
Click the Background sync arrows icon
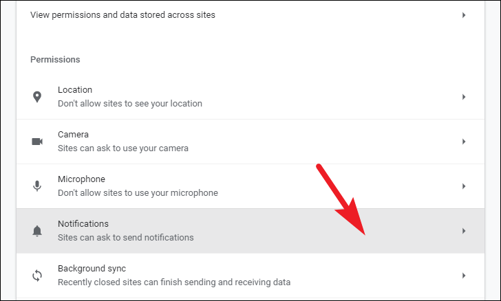(37, 276)
